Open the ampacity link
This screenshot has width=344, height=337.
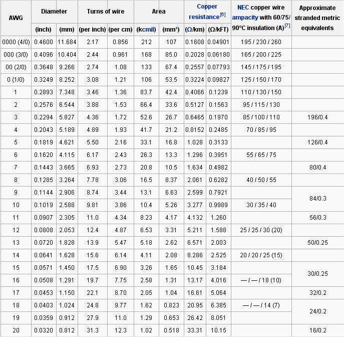(x=245, y=18)
